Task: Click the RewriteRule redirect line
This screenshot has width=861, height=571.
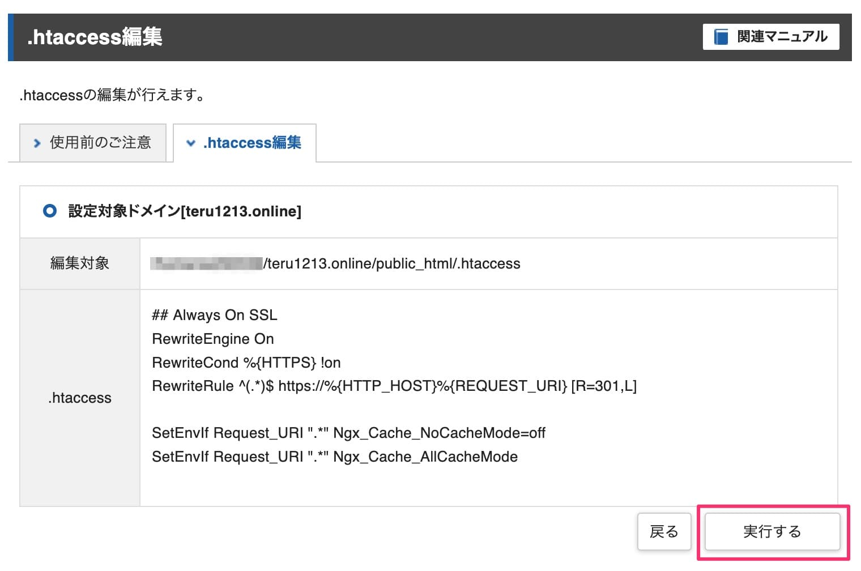Action: point(394,386)
